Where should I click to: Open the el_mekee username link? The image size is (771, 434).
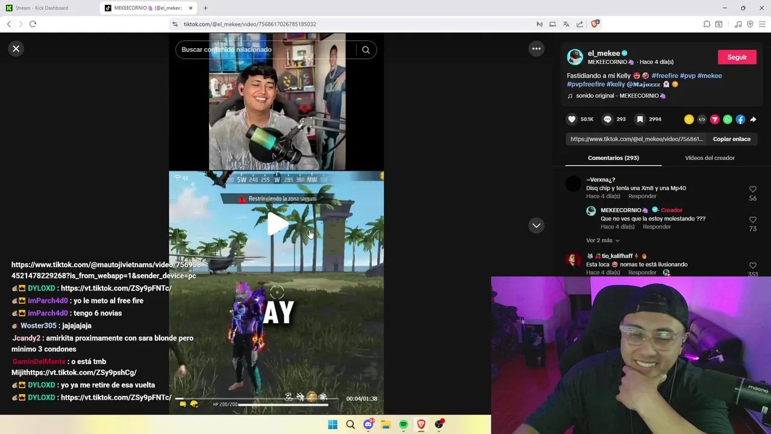(x=604, y=53)
